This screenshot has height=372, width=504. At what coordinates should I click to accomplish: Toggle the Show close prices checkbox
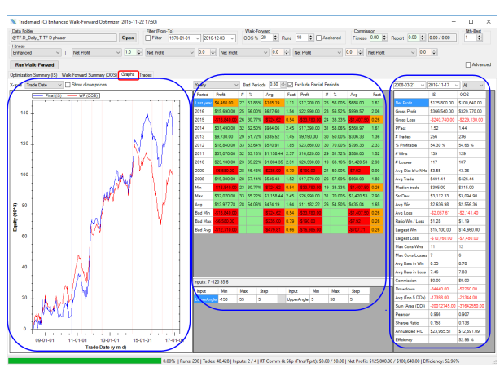67,84
